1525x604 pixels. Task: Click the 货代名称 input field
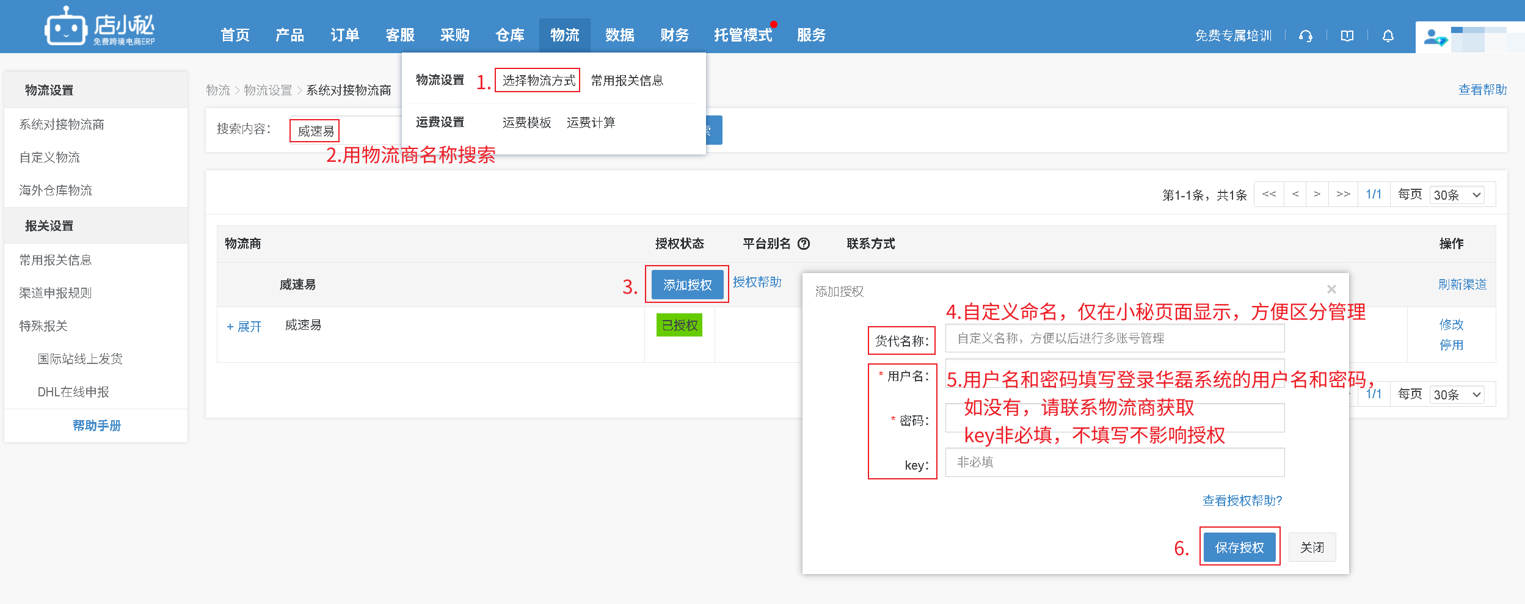click(x=1114, y=338)
